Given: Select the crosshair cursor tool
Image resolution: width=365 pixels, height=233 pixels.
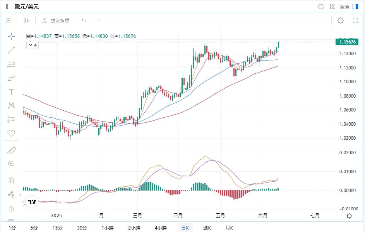Looking at the screenshot, I should click(11, 36).
